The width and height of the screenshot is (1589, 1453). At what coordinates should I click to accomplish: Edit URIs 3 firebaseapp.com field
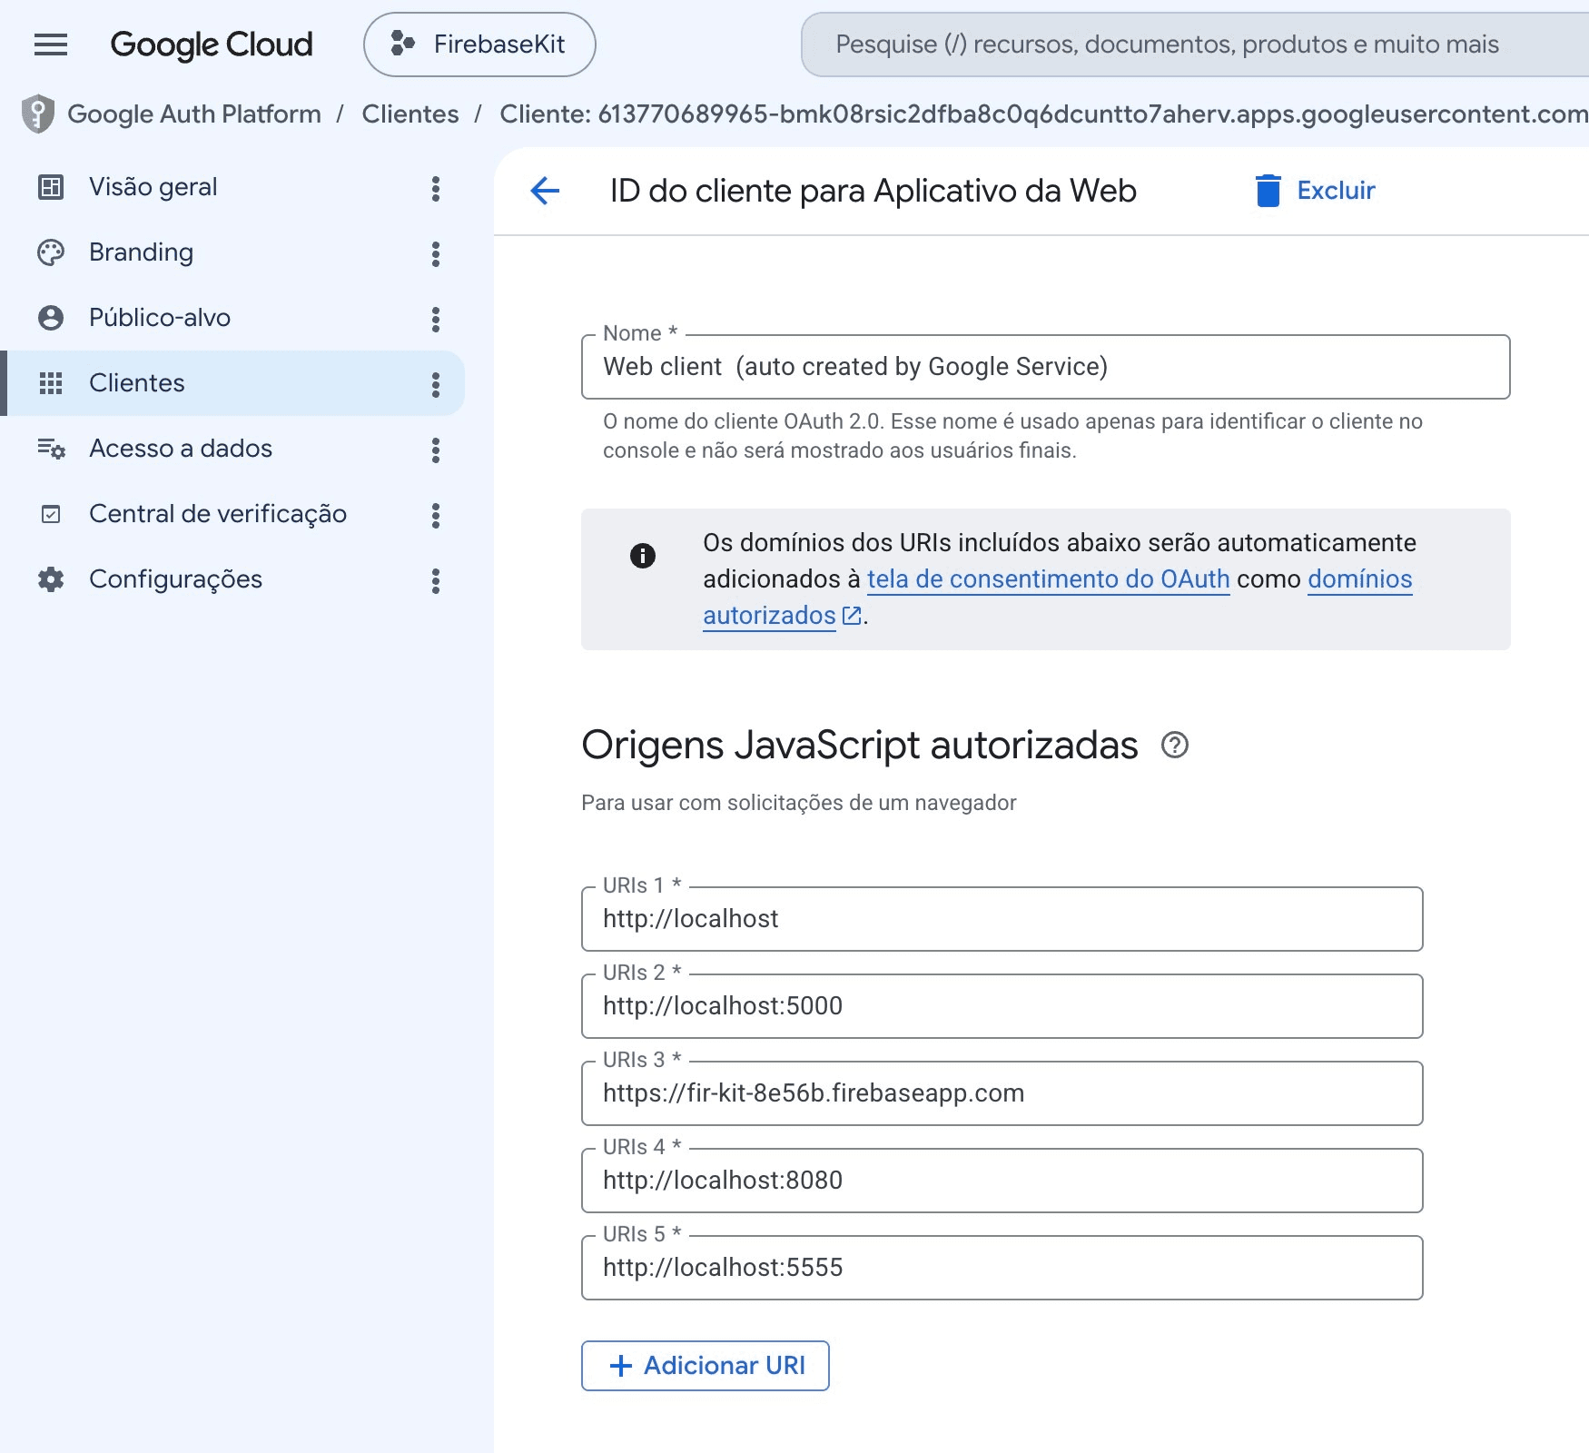[1002, 1093]
